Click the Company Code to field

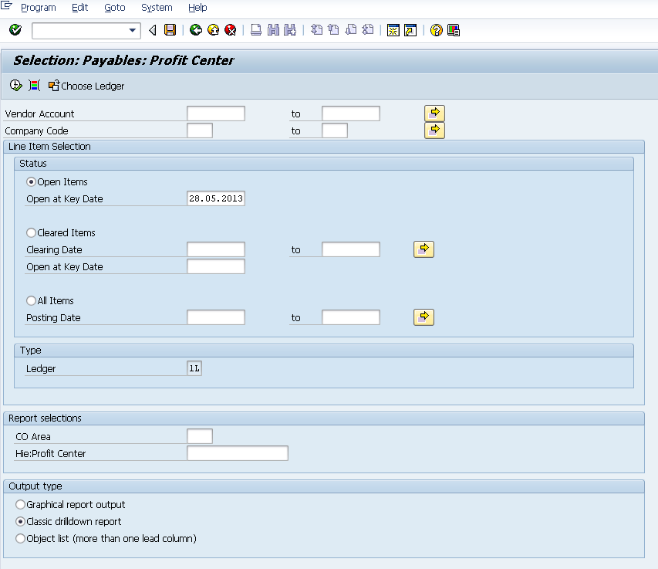tap(335, 130)
